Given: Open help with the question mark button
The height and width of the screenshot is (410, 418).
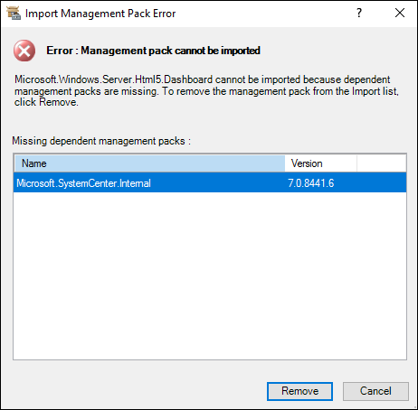Looking at the screenshot, I should pyautogui.click(x=359, y=13).
